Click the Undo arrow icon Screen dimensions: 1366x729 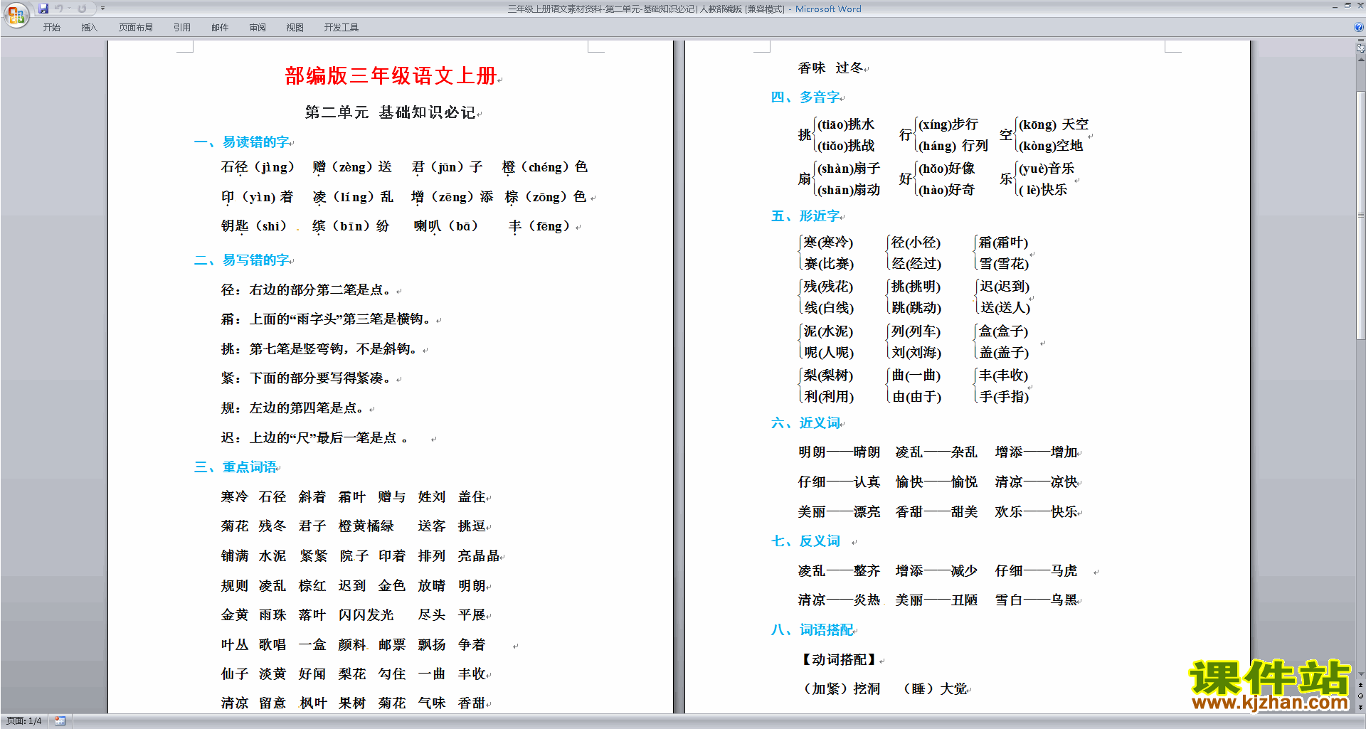pos(59,9)
